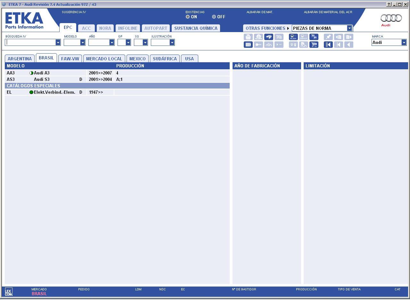Select the SUDÁFRICA market tab
Screen dimensions: 410x300
[165, 59]
